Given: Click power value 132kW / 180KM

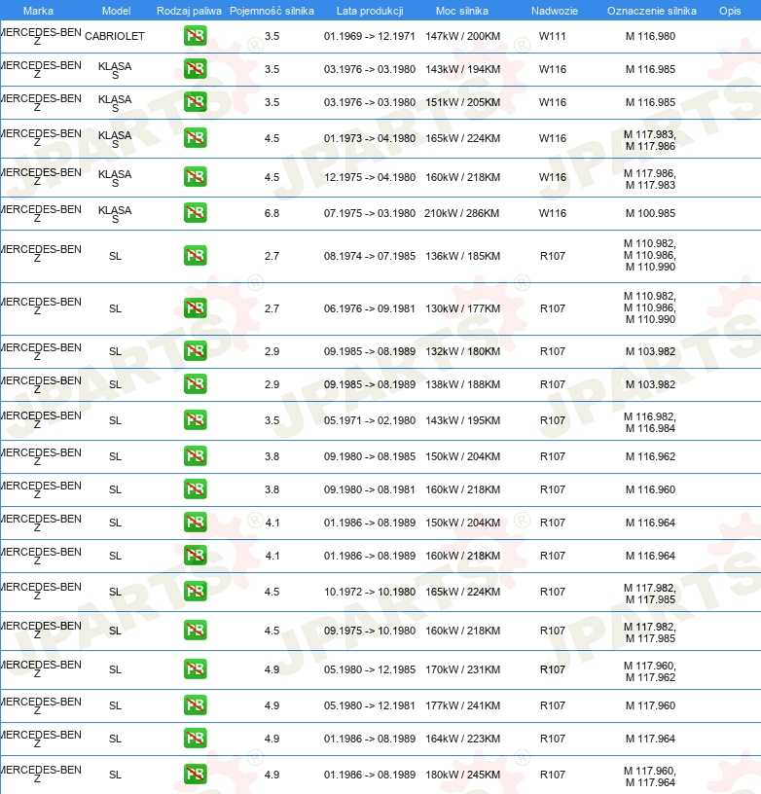Looking at the screenshot, I should [463, 351].
